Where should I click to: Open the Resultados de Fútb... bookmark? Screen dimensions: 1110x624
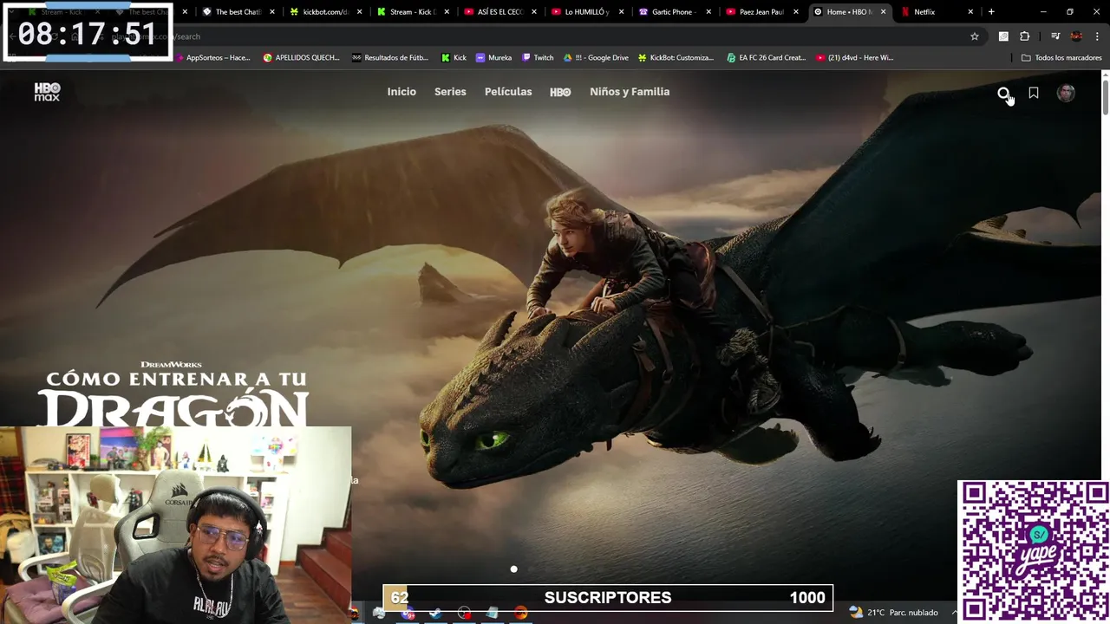coord(390,58)
